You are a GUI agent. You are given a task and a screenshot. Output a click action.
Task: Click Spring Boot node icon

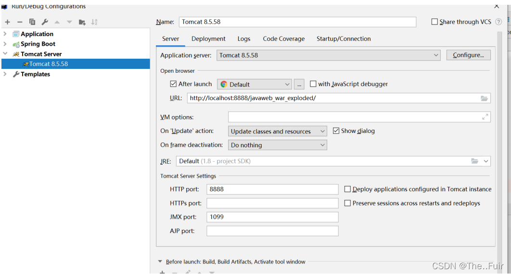16,44
